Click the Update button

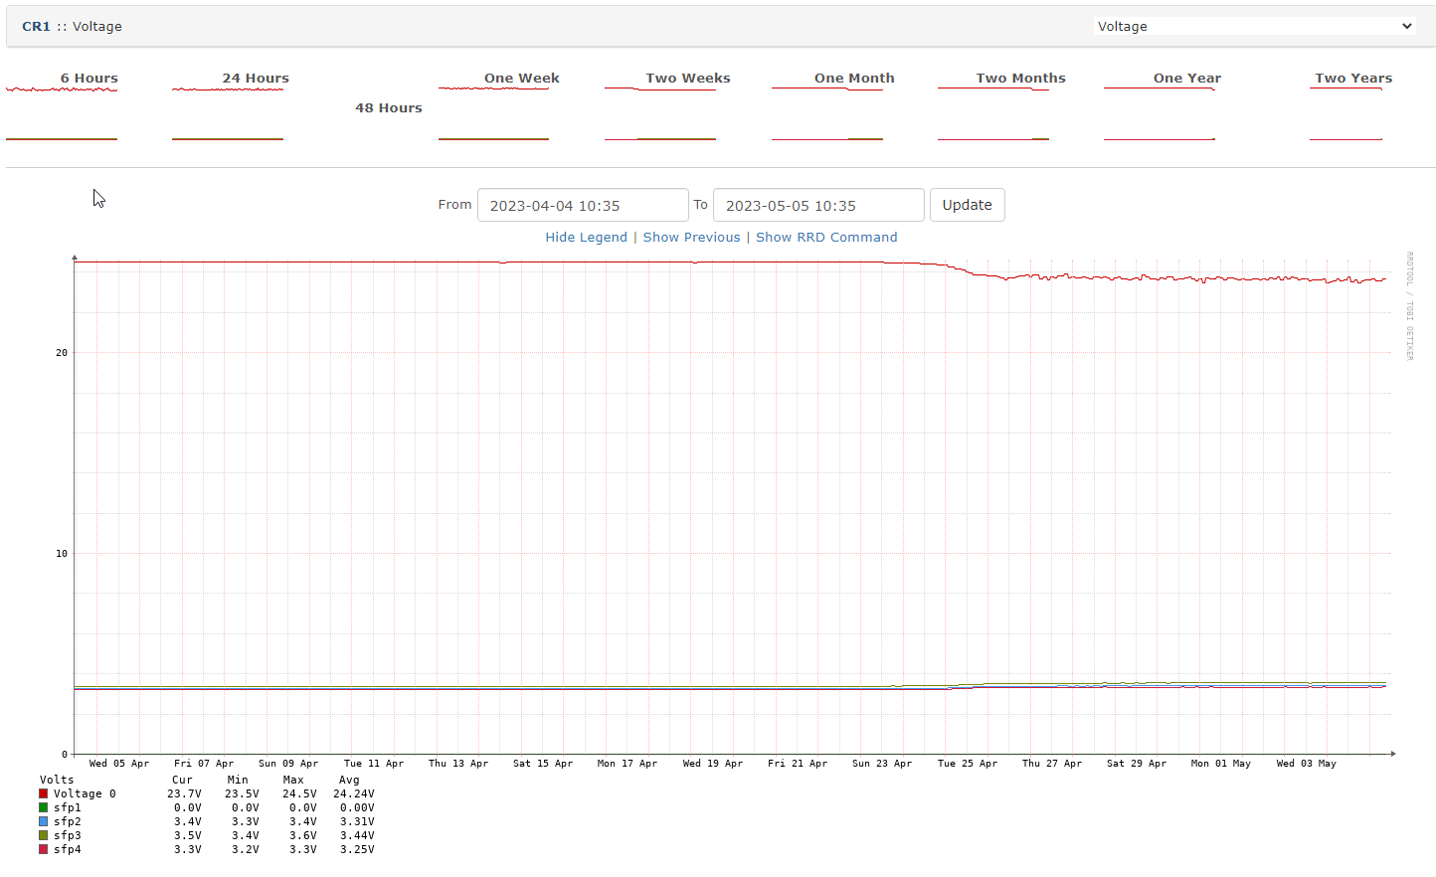pyautogui.click(x=967, y=205)
